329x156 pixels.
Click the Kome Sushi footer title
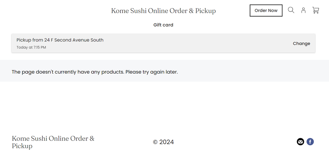[x=53, y=142]
